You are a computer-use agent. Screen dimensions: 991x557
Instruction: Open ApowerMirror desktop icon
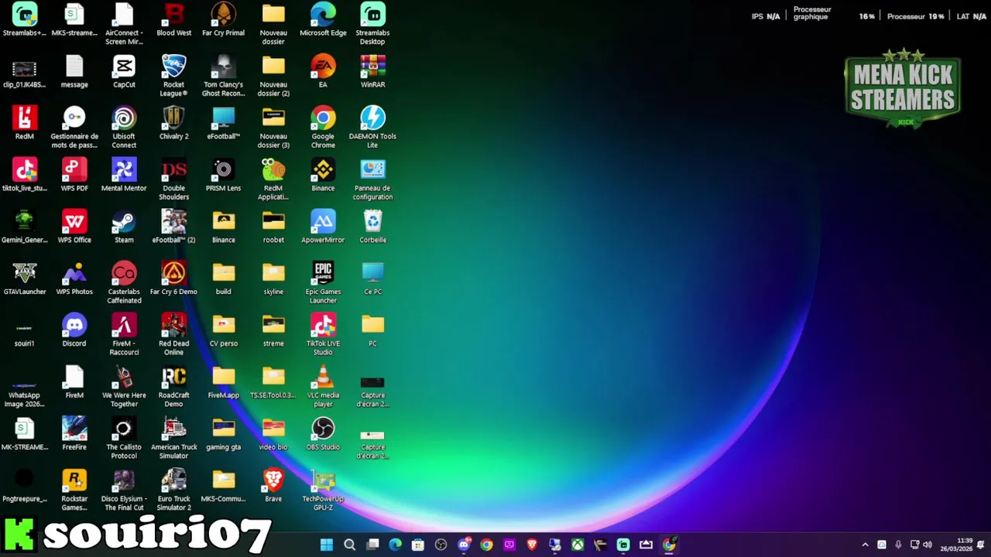click(323, 227)
